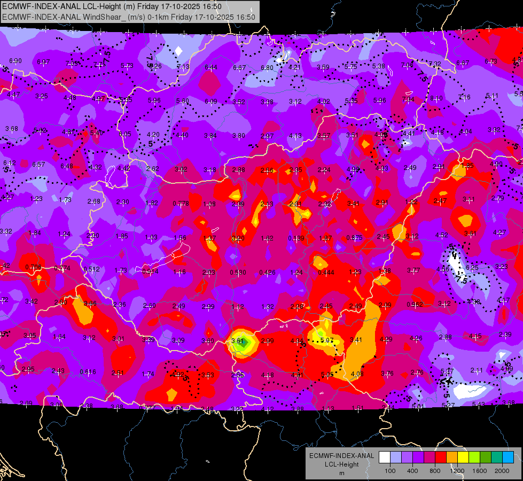Viewport: 523px width, 481px height.
Task: Click legend tick label '800'
Action: point(435,471)
